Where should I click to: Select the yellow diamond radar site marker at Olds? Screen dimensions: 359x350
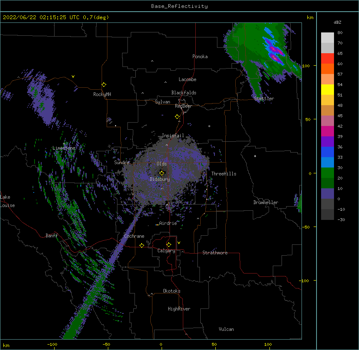(x=162, y=173)
